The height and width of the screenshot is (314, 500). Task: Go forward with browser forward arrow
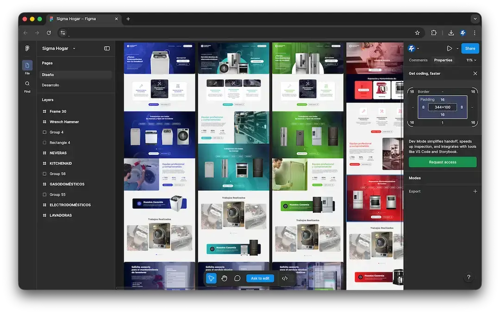point(37,33)
